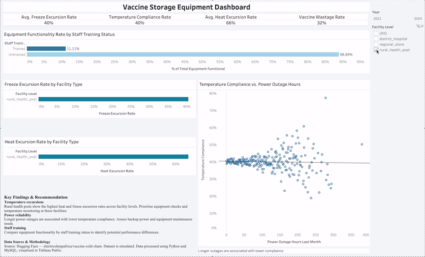Click the Year start value 2021
Screen dimensions: 425x257
(377, 19)
